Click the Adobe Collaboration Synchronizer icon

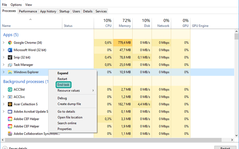10,134
